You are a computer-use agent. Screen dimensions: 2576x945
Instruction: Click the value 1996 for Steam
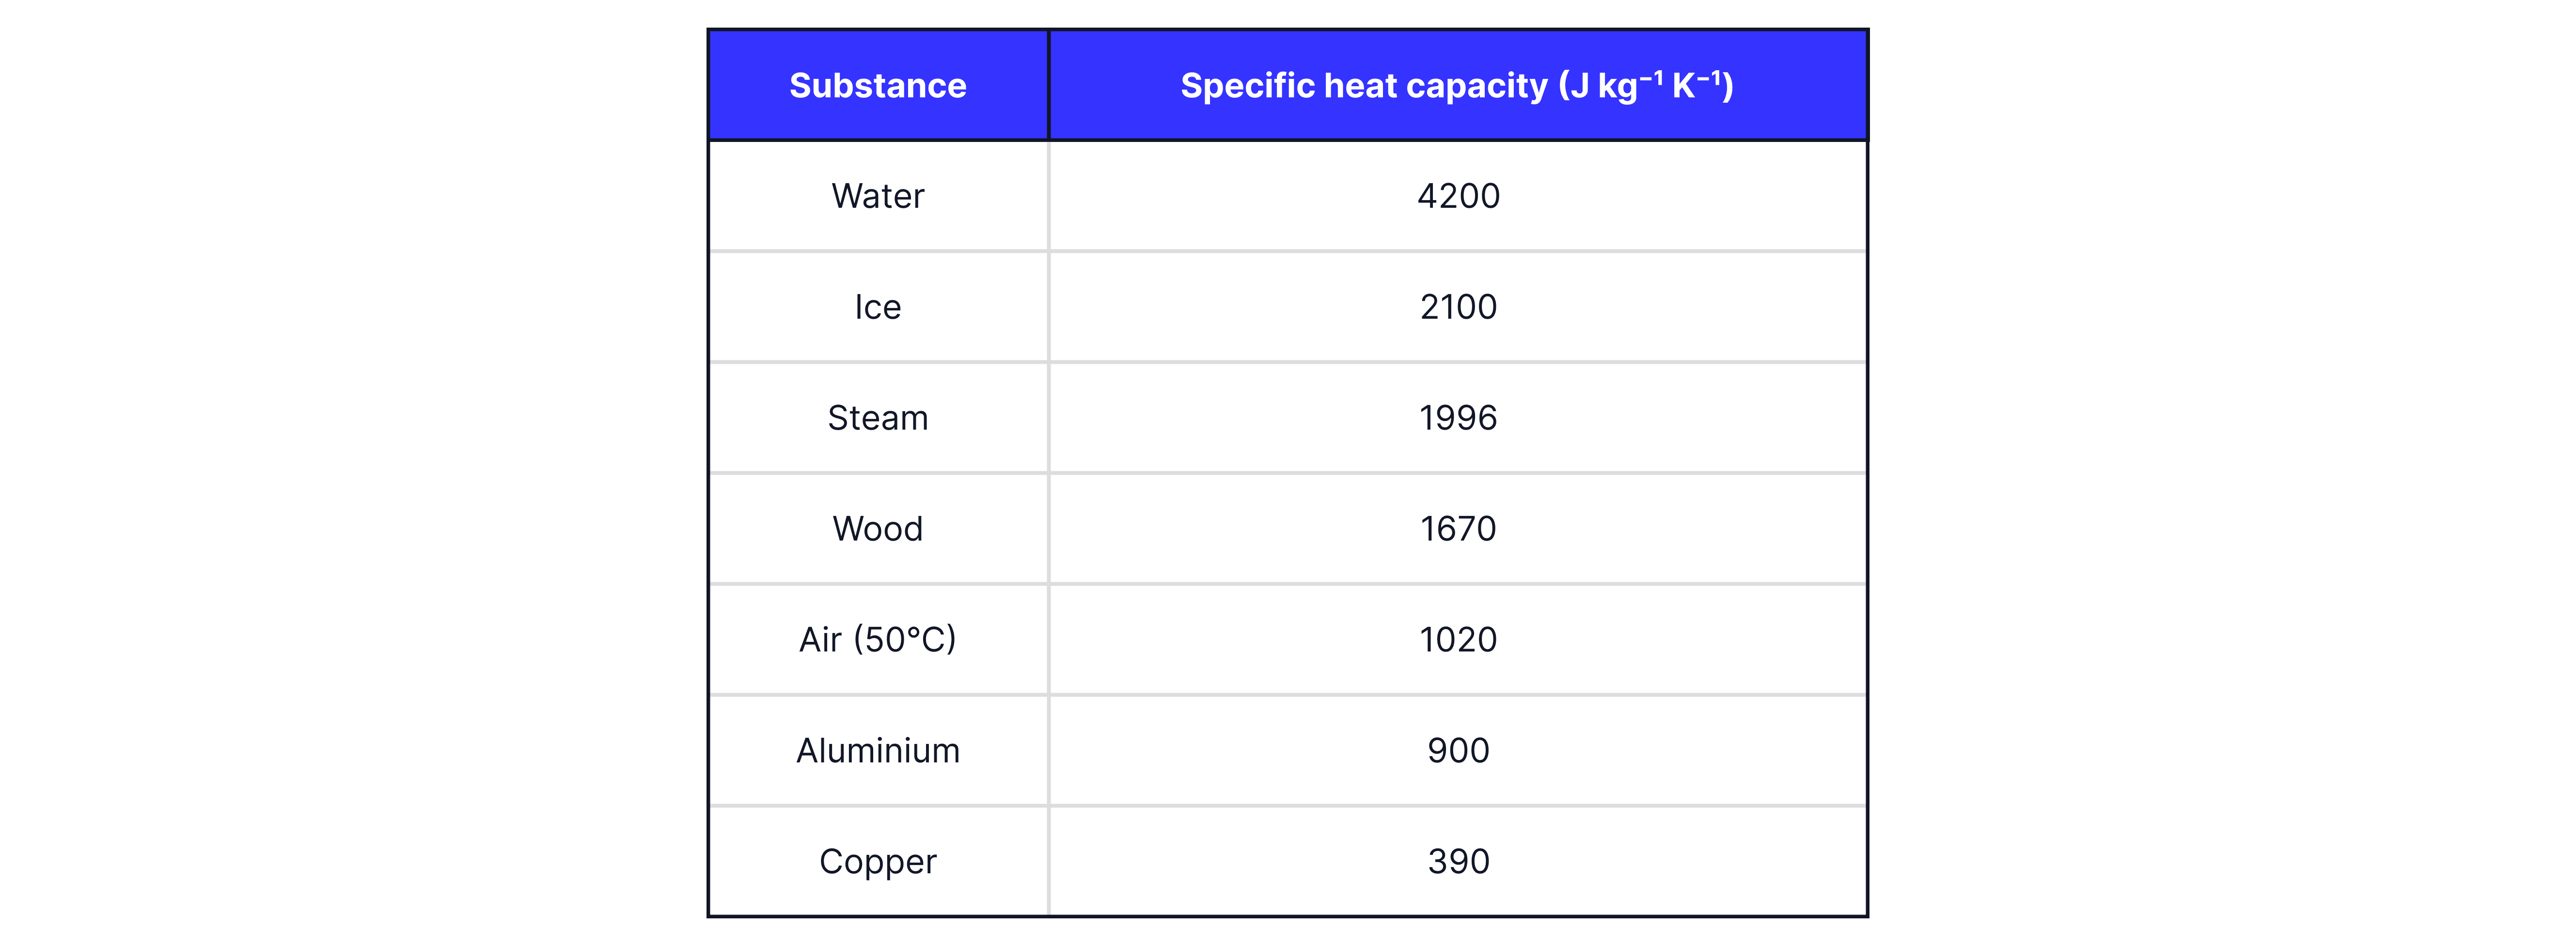(1458, 418)
